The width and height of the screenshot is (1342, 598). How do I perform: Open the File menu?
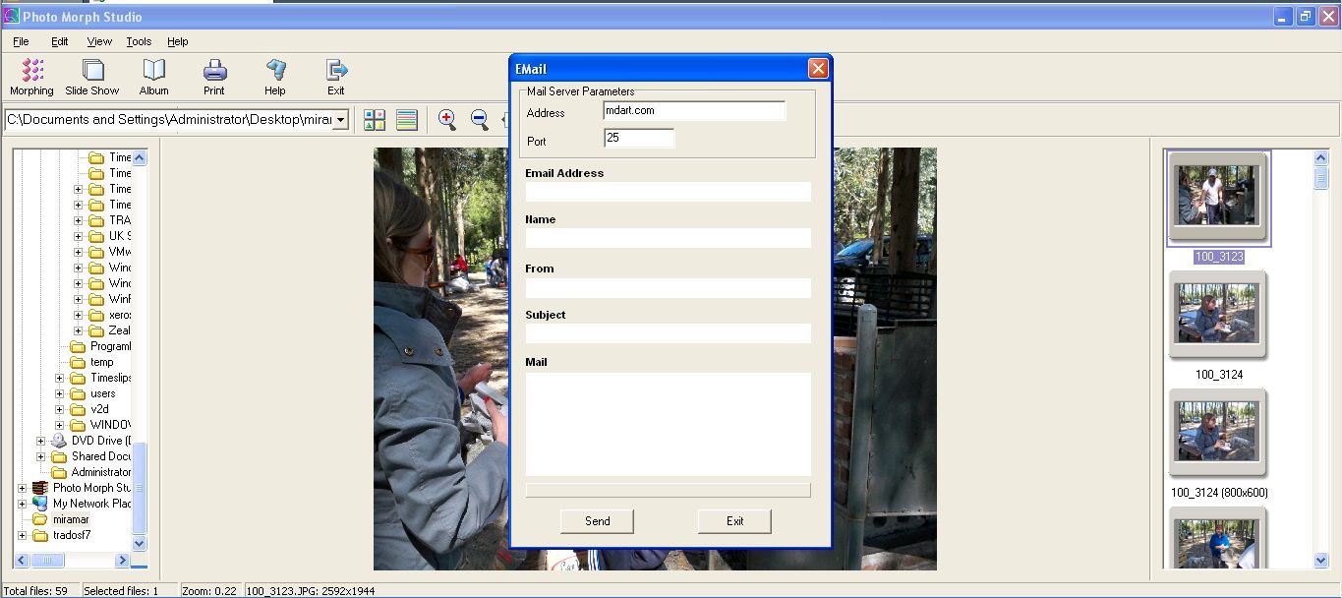pos(21,41)
